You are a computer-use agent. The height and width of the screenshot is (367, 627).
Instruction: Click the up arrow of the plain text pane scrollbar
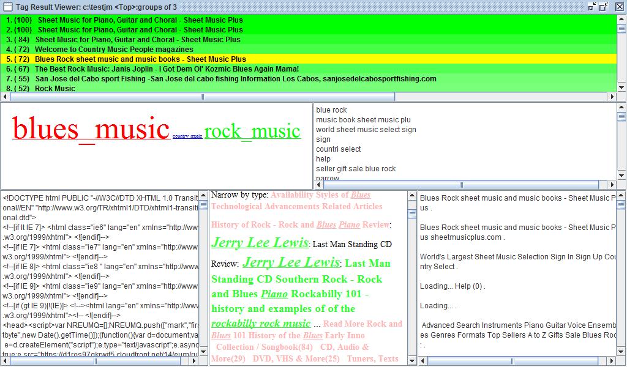point(621,195)
